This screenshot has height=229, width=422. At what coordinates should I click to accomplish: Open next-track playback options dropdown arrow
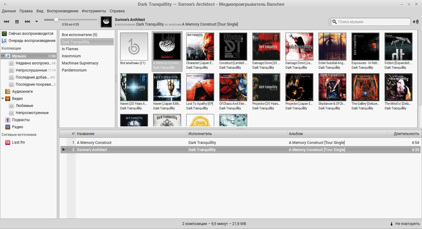tap(36, 22)
